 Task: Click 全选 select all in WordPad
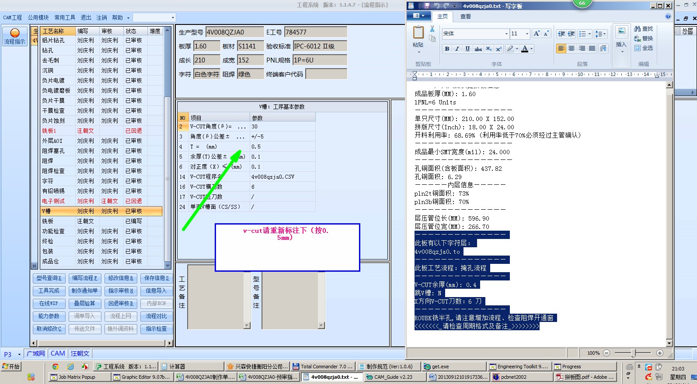pyautogui.click(x=643, y=48)
